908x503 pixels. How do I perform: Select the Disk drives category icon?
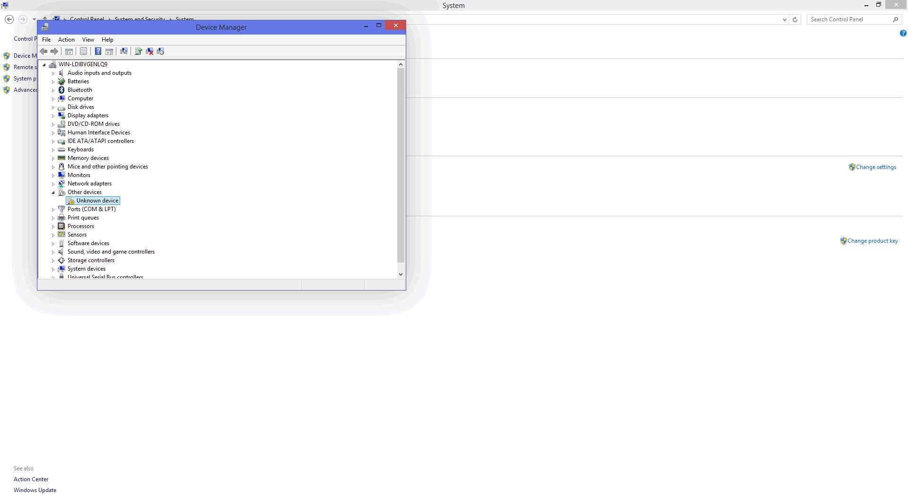(61, 107)
